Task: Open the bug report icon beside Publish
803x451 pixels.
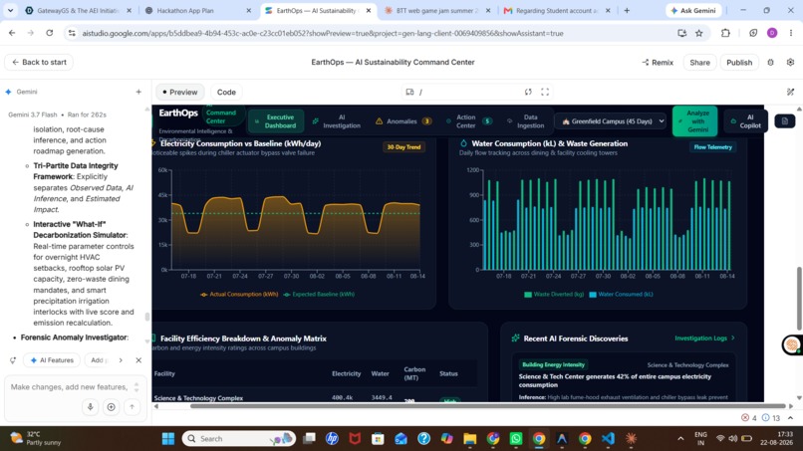Action: click(x=770, y=63)
